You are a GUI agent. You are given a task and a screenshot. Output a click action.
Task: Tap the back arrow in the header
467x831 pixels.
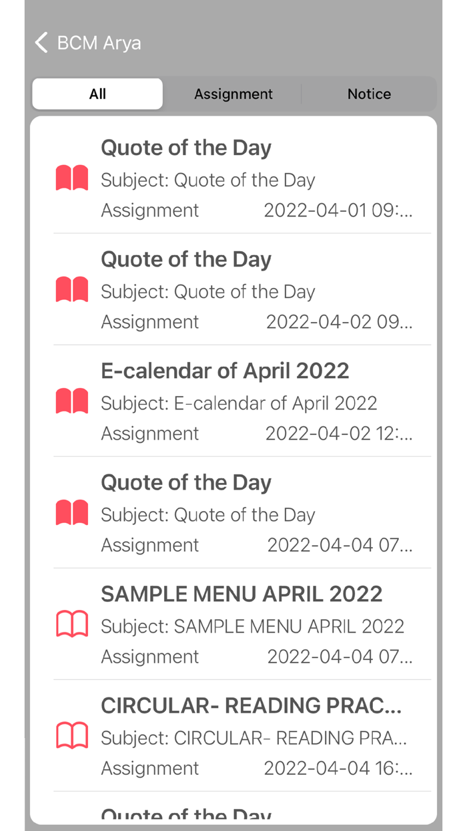pyautogui.click(x=40, y=42)
